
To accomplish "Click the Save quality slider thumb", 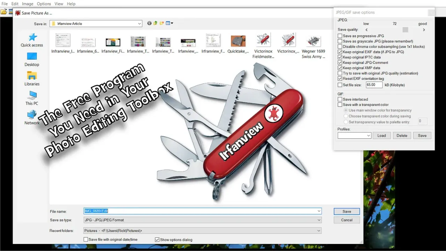I will click(405, 30).
